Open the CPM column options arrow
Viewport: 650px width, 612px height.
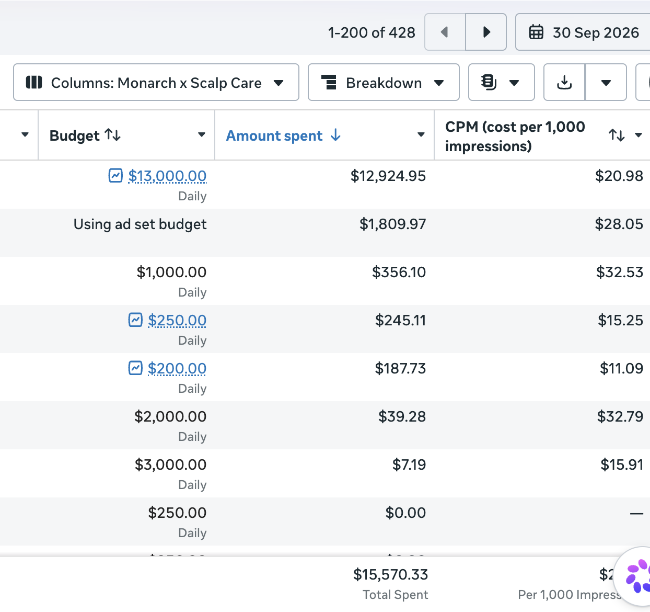click(639, 135)
